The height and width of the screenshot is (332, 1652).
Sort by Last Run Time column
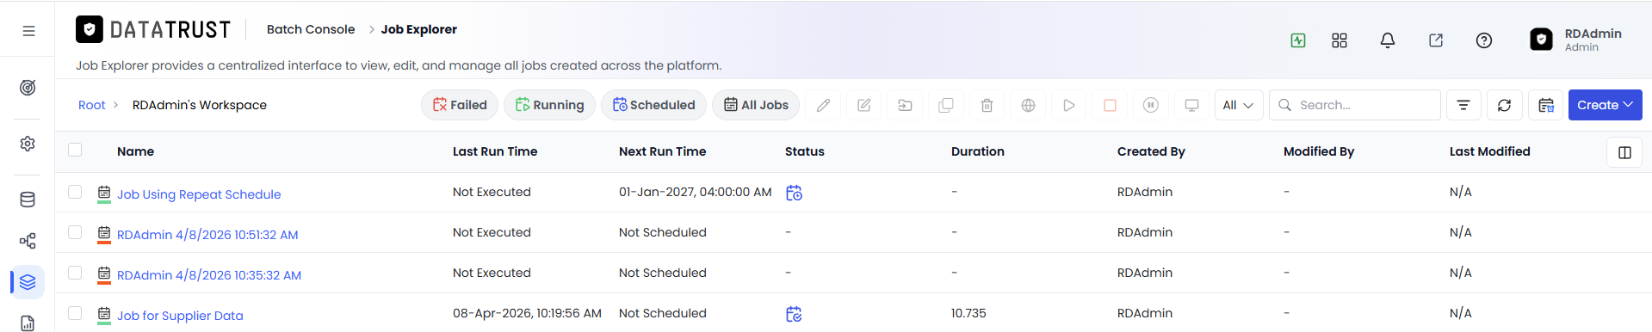tap(495, 151)
